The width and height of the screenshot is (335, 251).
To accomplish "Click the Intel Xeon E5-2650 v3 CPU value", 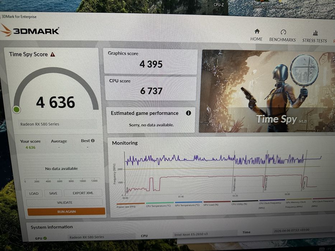I will 191,235.
